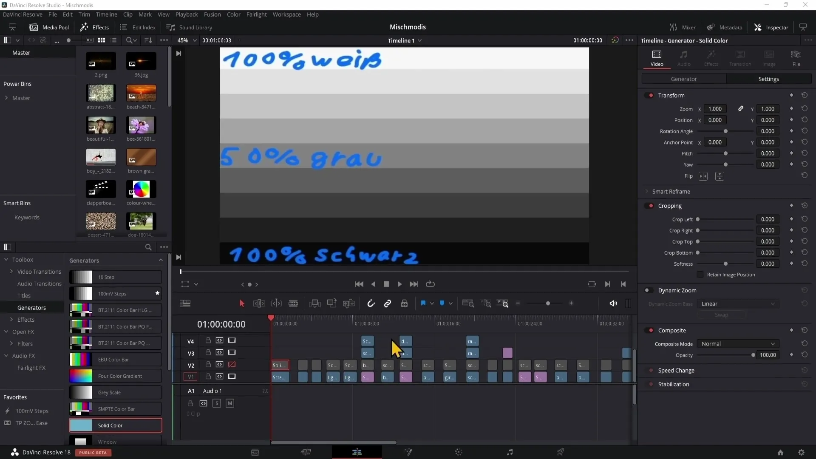Click the Color Picker link icon
Viewport: 816px width, 459px height.
741,109
